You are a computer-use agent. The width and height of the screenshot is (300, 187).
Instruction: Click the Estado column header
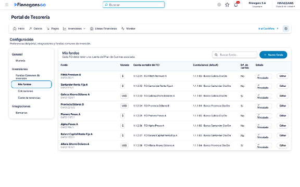(x=259, y=65)
